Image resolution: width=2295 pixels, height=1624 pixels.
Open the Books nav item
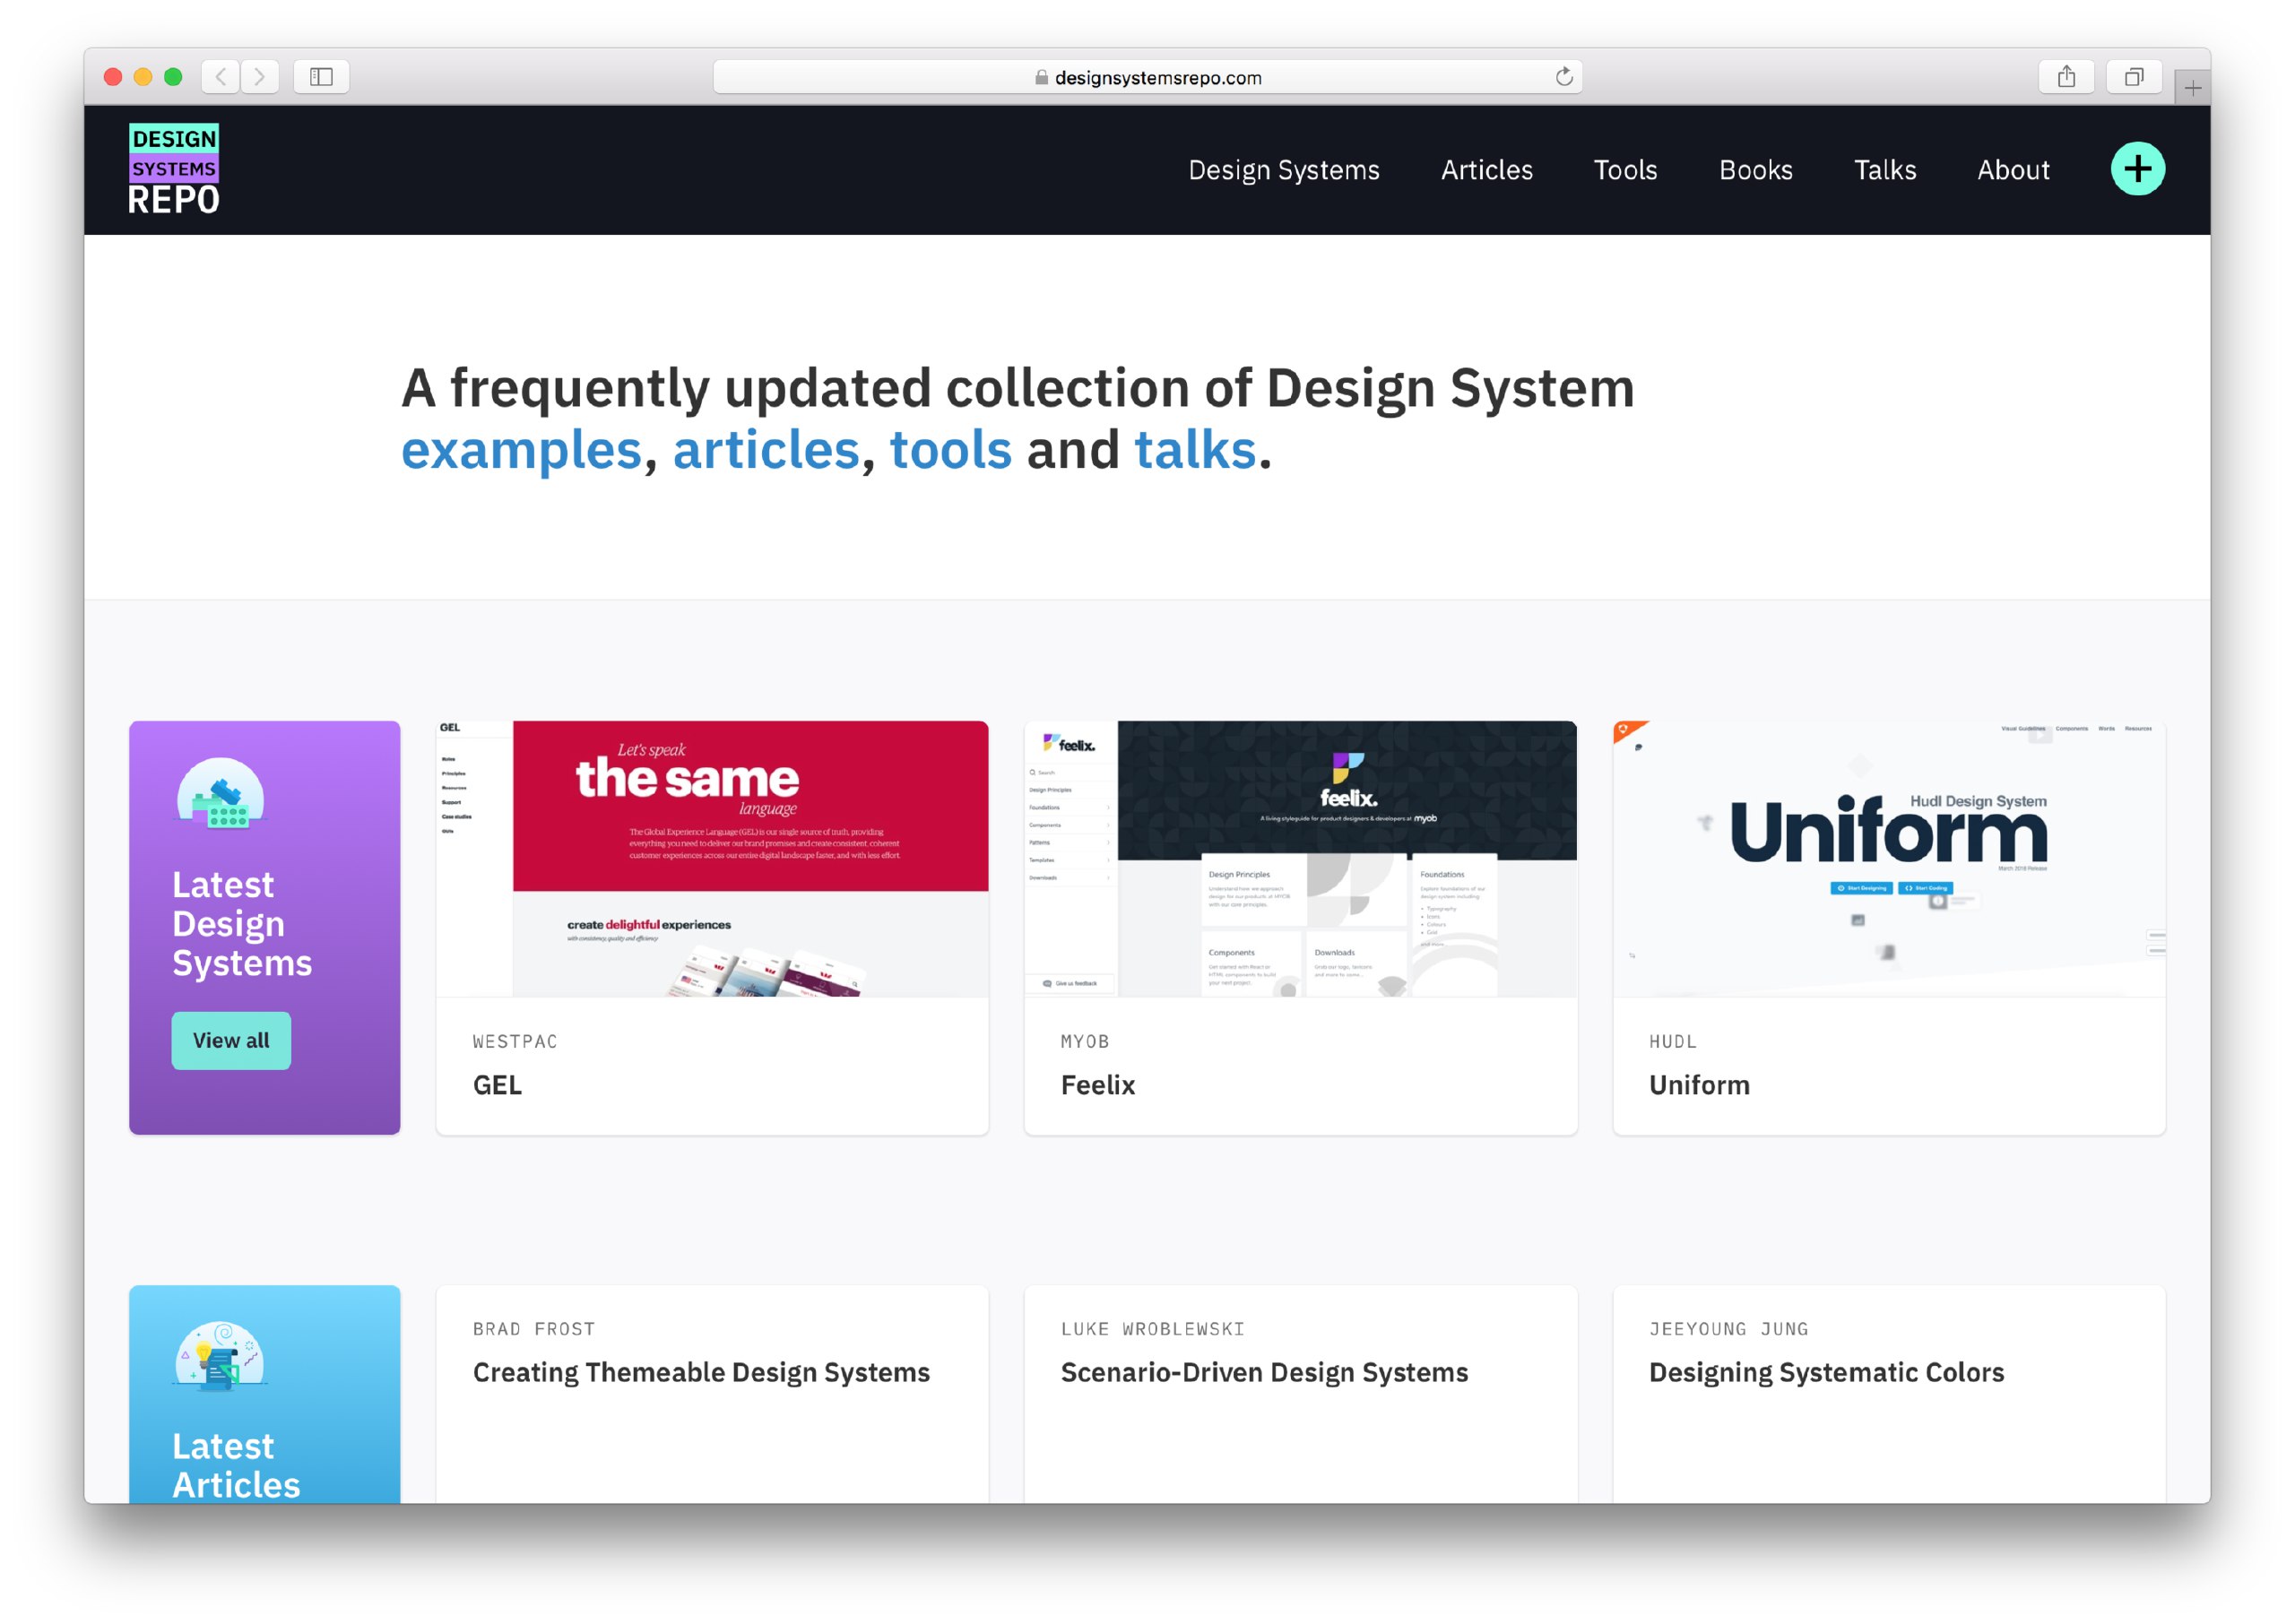1755,170
